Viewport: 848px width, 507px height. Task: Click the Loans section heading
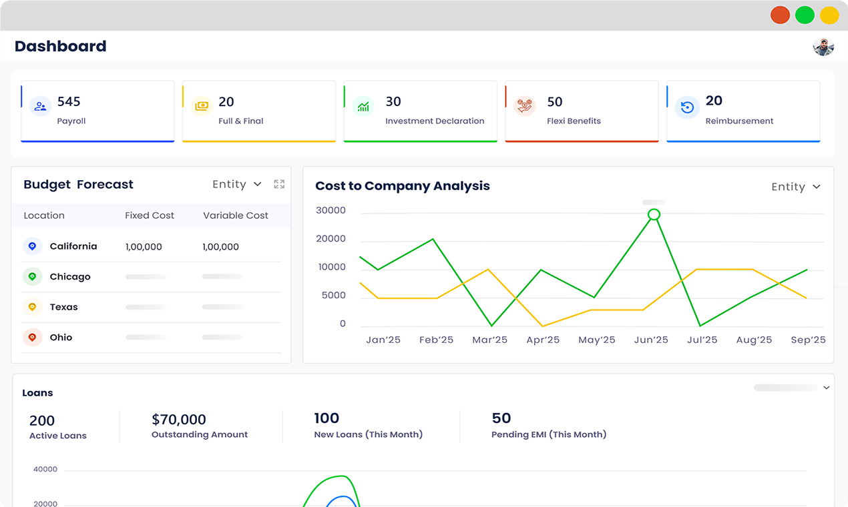[37, 393]
